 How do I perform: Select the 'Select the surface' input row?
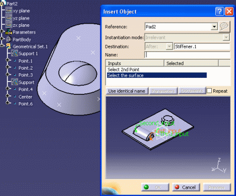(157, 75)
